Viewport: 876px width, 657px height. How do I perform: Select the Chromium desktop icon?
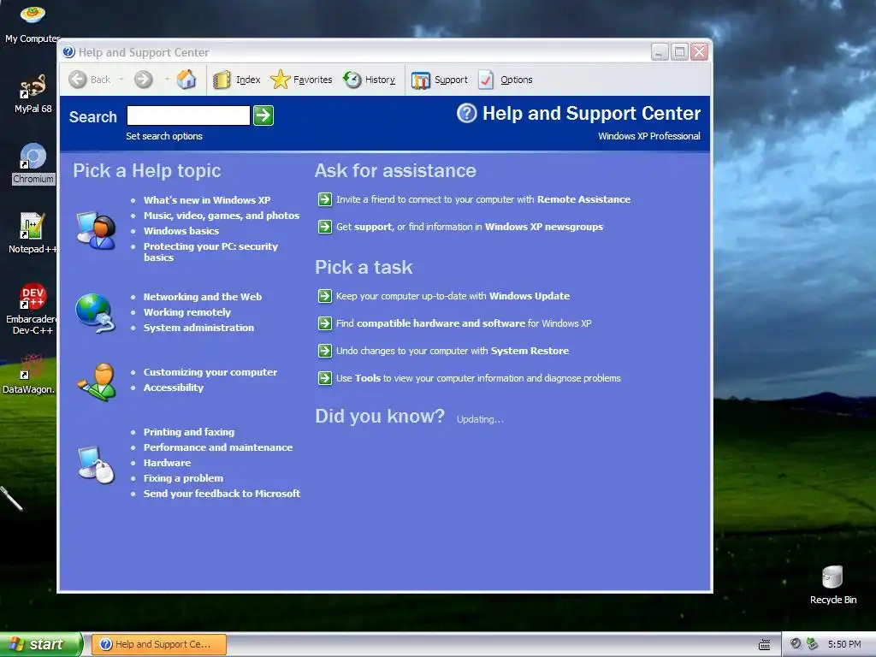pyautogui.click(x=33, y=163)
